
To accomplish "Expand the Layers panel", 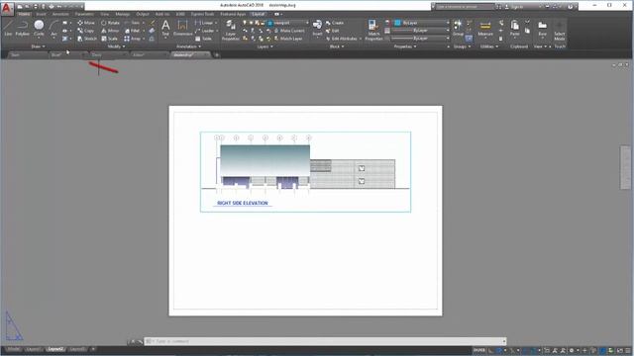I will pos(264,46).
